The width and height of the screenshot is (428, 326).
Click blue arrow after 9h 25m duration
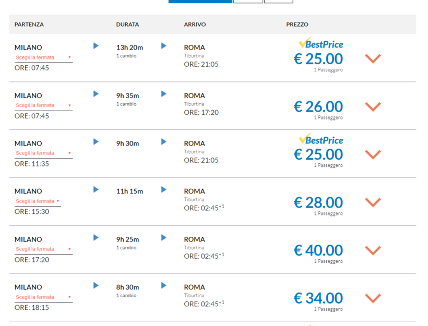pos(164,238)
